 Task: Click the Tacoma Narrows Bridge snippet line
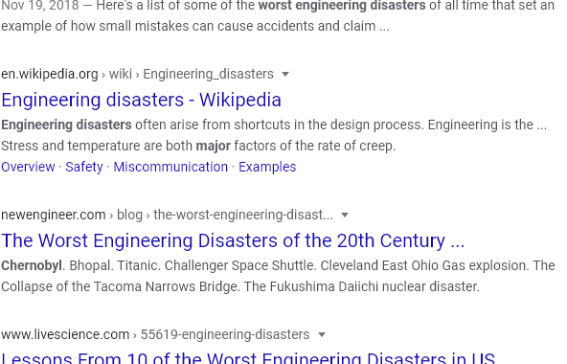(x=240, y=286)
